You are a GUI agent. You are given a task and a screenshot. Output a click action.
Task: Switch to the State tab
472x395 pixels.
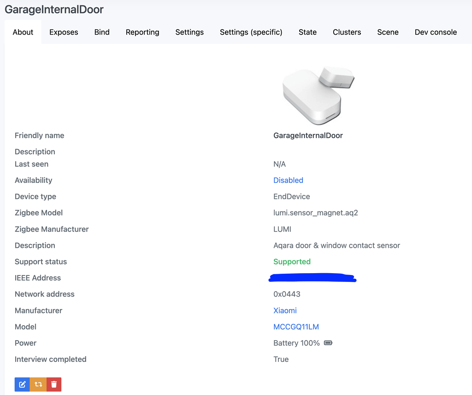(307, 32)
